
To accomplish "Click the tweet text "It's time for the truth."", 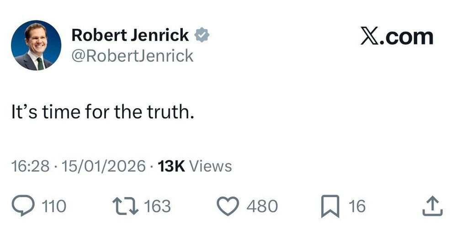I will [103, 112].
